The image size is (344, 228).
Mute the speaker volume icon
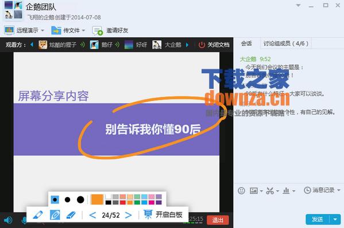point(8,220)
